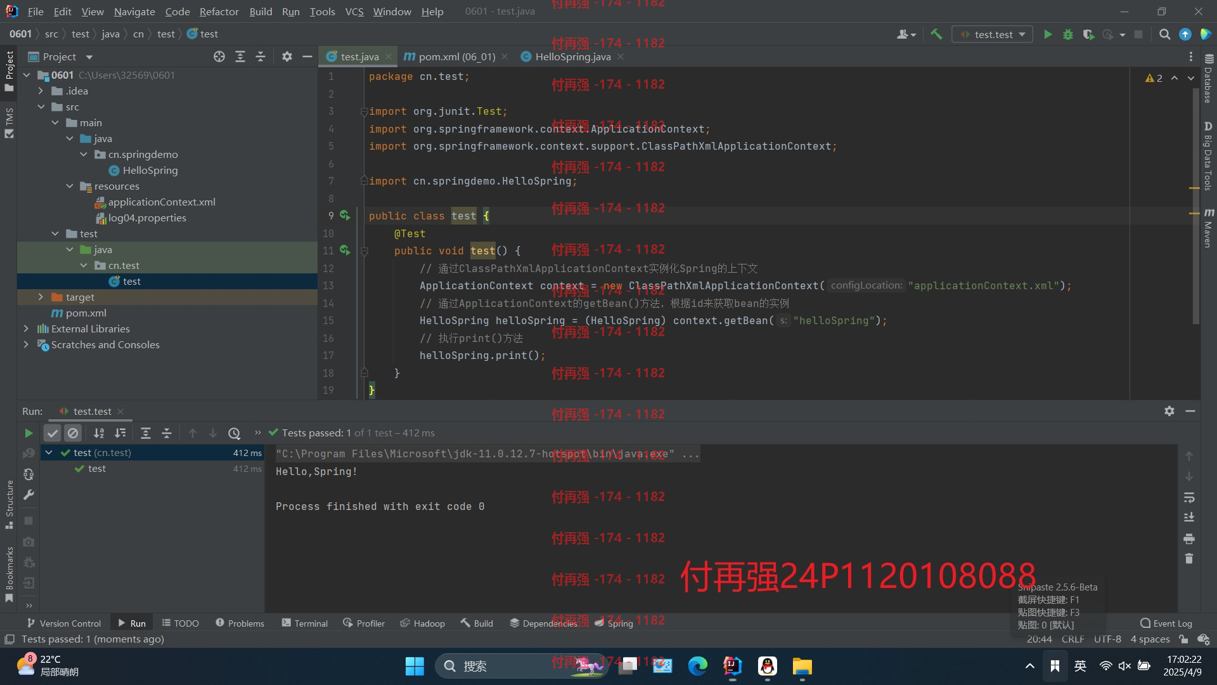Open IDE updates arrow icon

pos(1185,34)
